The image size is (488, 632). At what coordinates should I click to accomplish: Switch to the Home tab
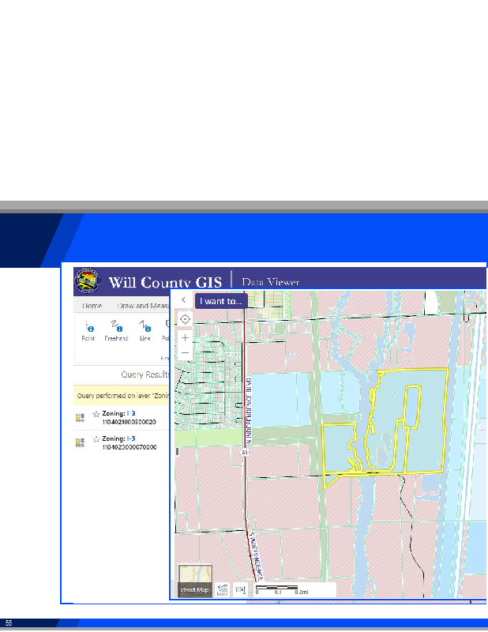[92, 306]
